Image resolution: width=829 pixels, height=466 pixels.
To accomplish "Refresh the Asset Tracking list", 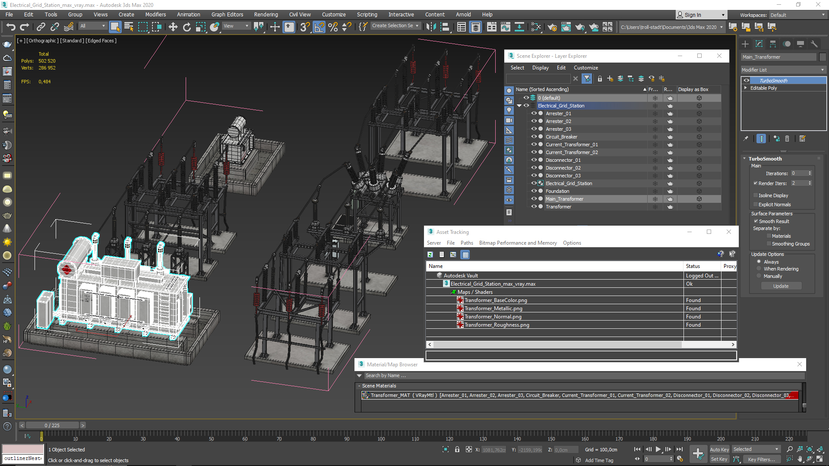I will pyautogui.click(x=430, y=255).
